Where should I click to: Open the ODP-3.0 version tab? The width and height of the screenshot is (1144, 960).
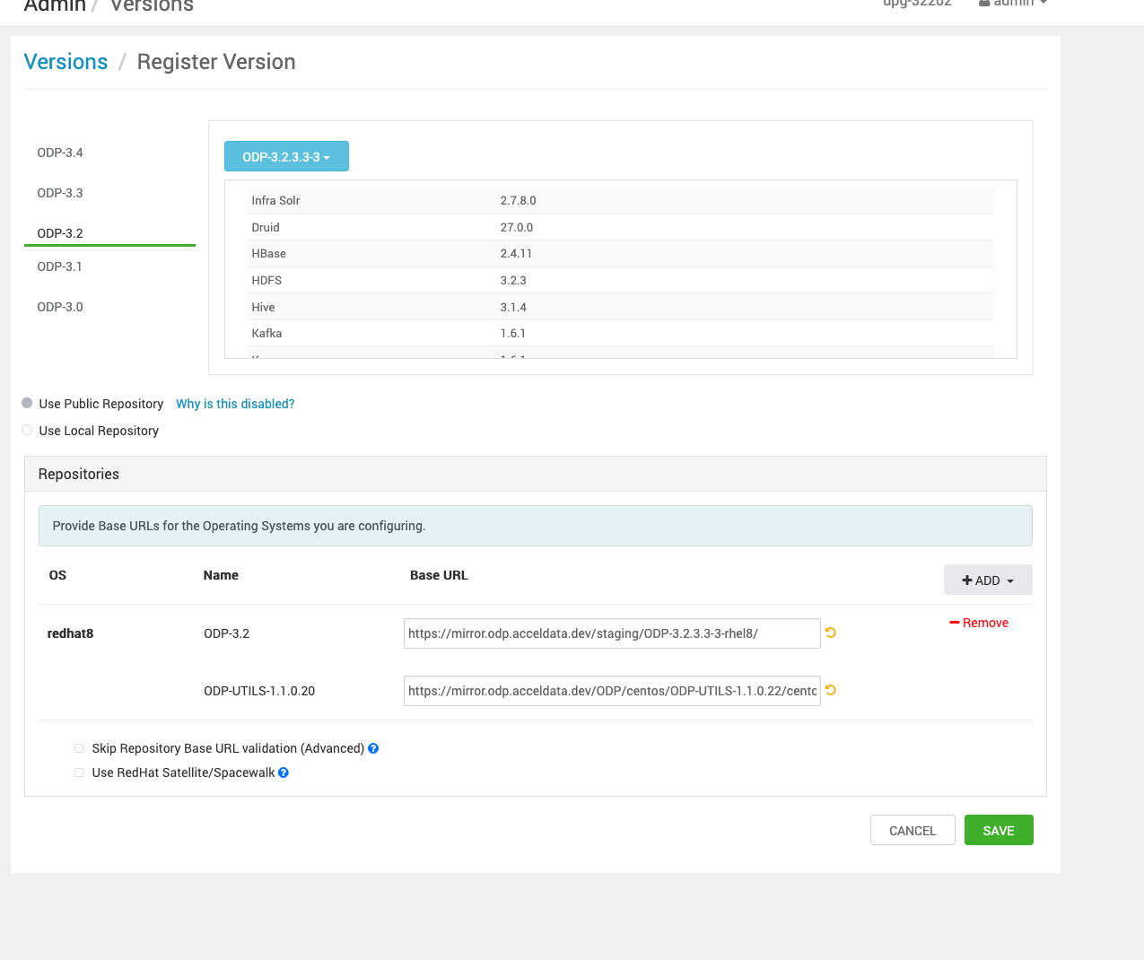(x=60, y=307)
